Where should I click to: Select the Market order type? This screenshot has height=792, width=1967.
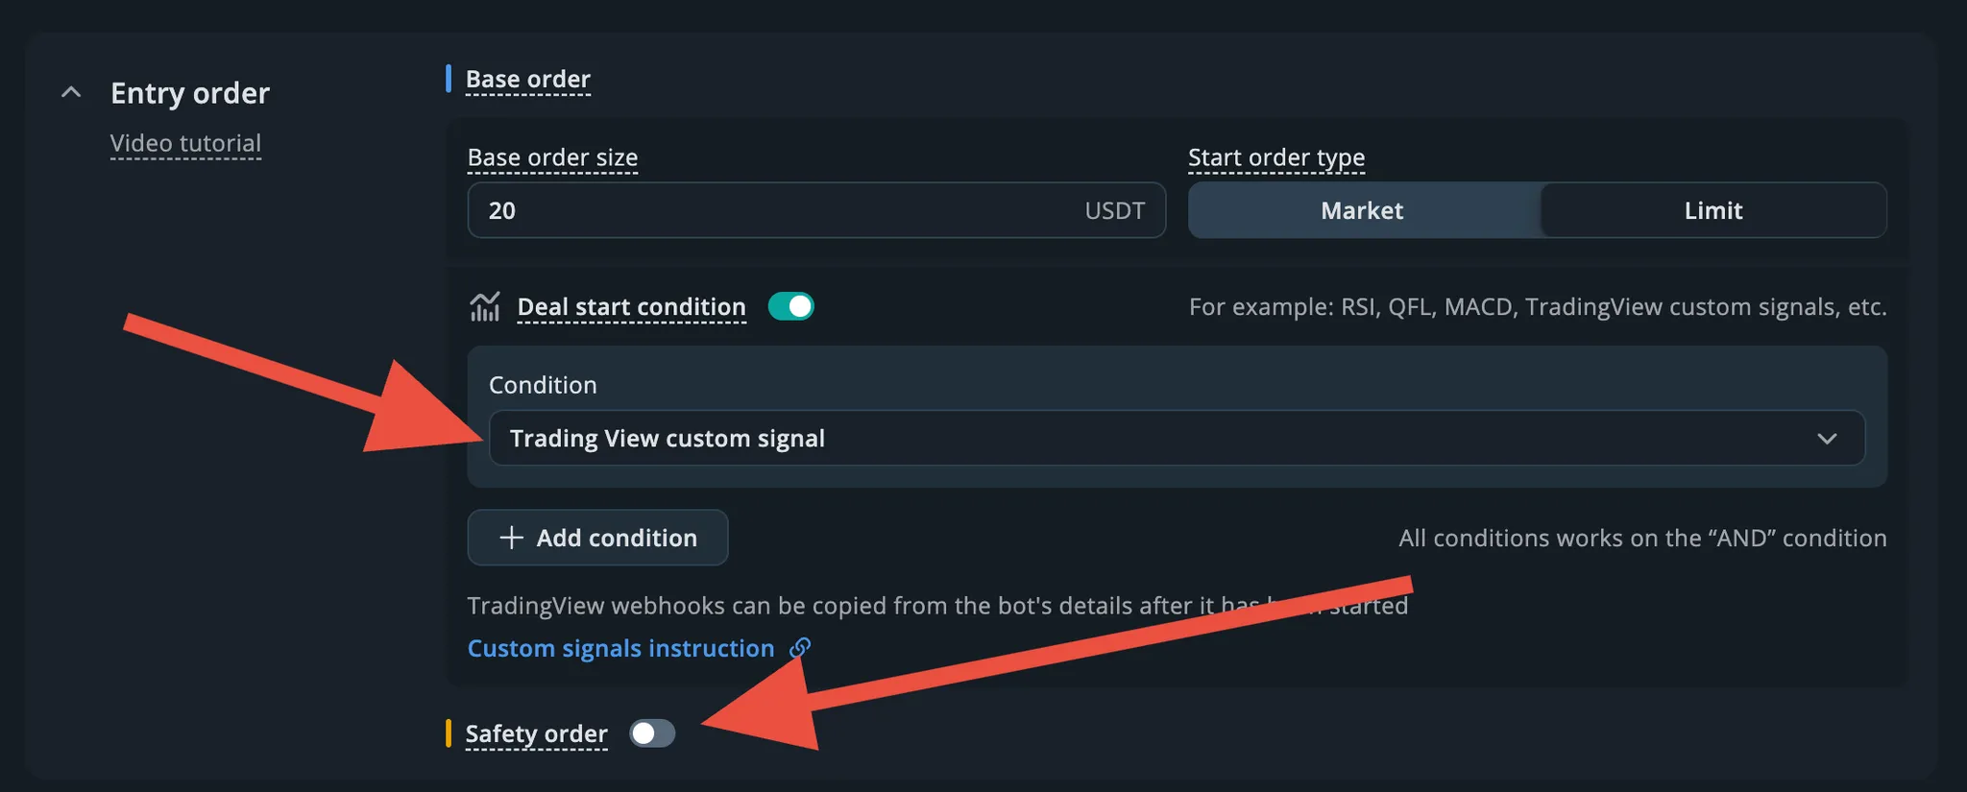point(1362,210)
